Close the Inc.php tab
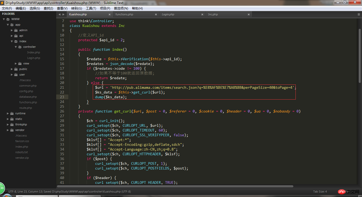362x197 pixels. [248, 15]
